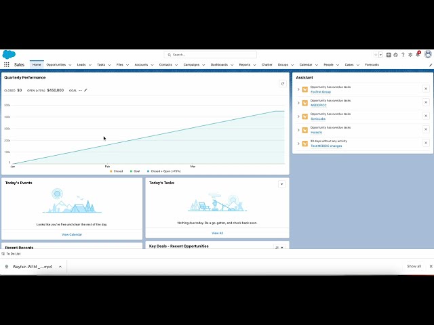Edit the quarterly goal with pencil icon
Viewport: 434px width, 325px height.
click(85, 90)
